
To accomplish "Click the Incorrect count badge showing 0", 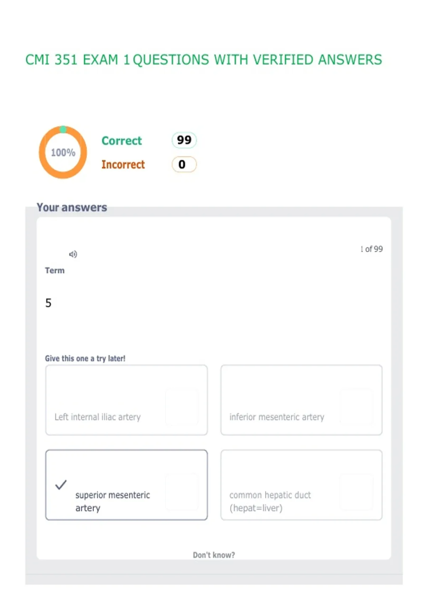I will 184,164.
